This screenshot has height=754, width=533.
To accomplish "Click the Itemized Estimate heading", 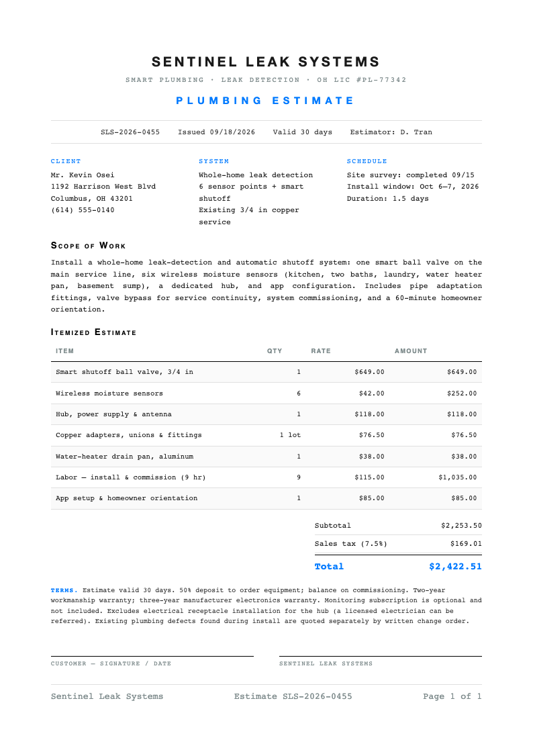I will [x=94, y=332].
